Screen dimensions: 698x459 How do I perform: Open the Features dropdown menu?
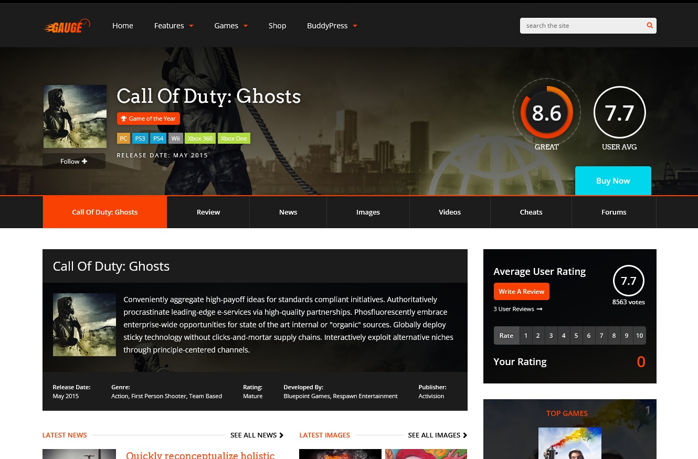(174, 26)
